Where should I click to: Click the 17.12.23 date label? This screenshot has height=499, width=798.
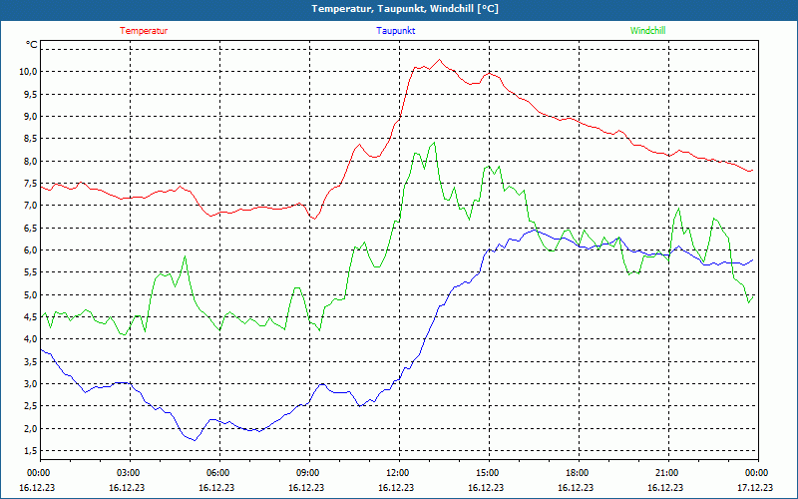[754, 488]
